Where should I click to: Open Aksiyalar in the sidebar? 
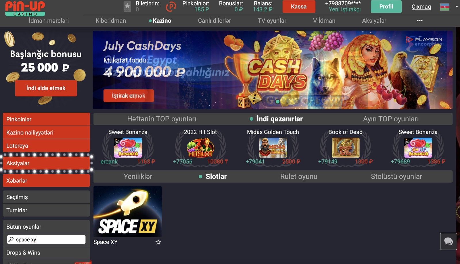46,163
